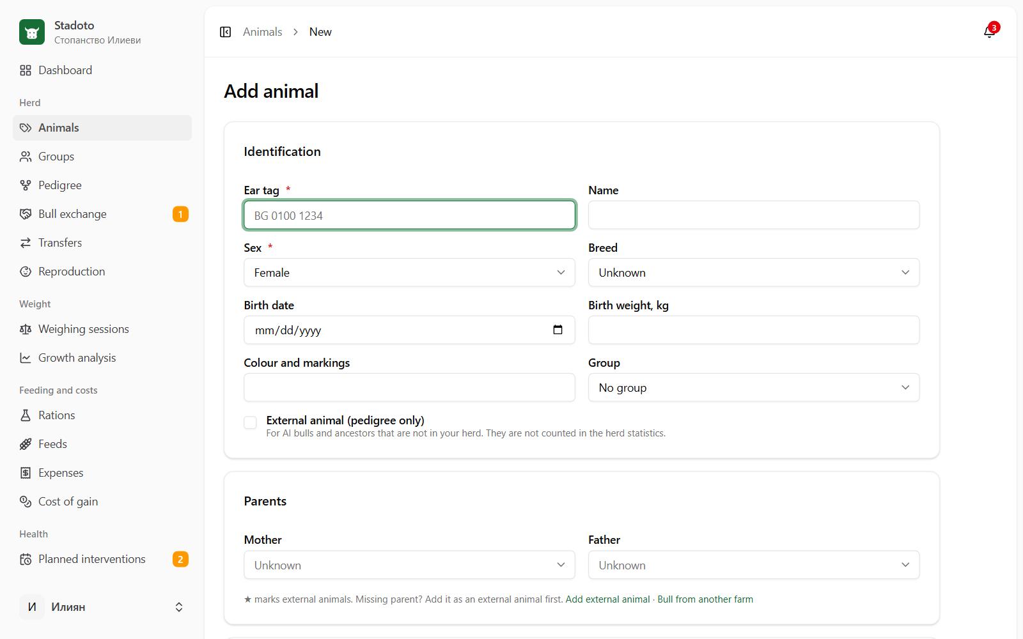The height and width of the screenshot is (639, 1023).
Task: Click the Animals breadcrumb link
Action: 262,32
